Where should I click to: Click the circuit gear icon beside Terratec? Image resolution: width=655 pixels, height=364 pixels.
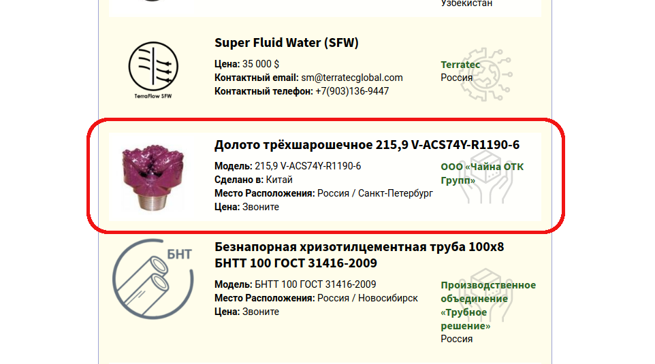486,74
